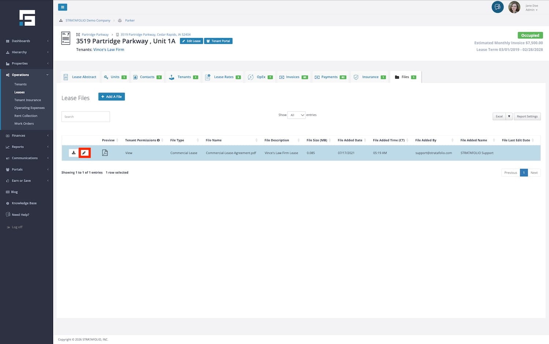This screenshot has width=549, height=344.
Task: Click the pencil edit file icon
Action: tap(84, 153)
